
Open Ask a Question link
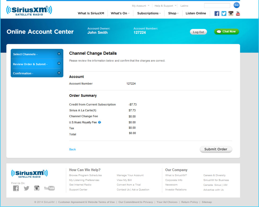(141, 190)
